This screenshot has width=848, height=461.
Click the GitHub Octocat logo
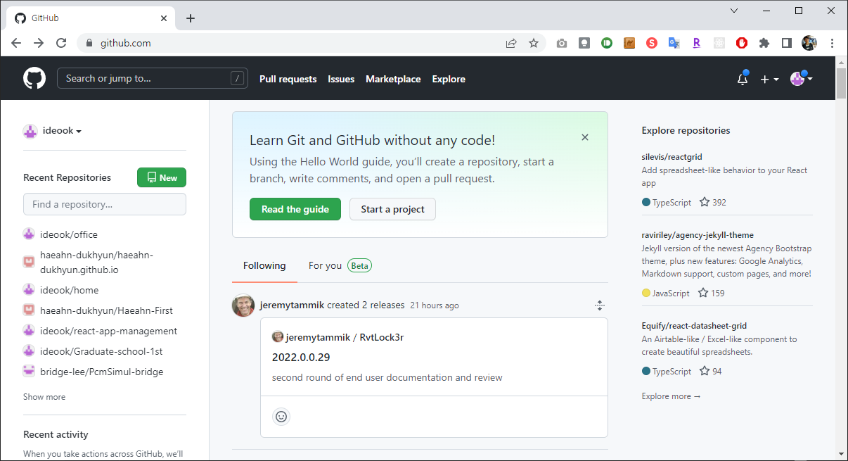click(34, 78)
